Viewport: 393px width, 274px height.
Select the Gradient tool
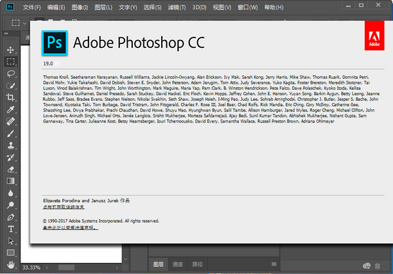(x=10, y=181)
